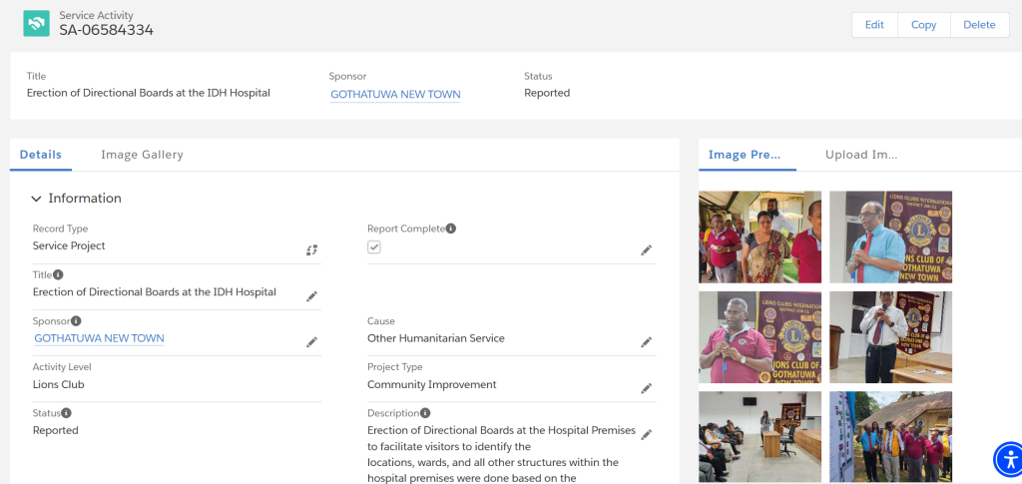Toggle the Report Complete checkbox
Viewport: 1022px width, 484px height.
click(x=374, y=247)
